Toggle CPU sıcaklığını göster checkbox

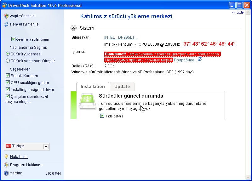(x=8, y=82)
